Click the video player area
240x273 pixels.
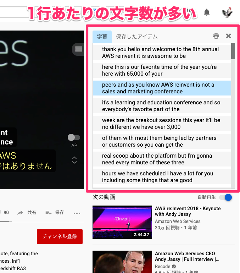tap(42, 110)
